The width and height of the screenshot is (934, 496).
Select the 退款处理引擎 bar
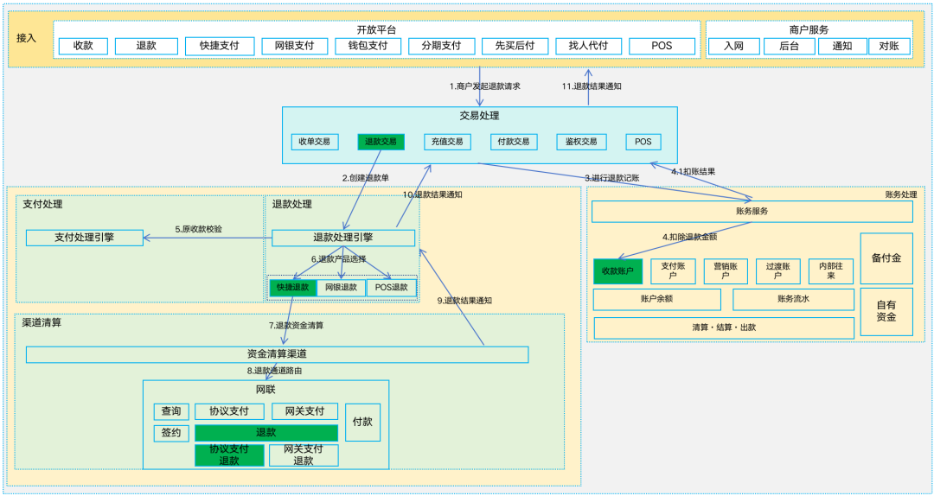tap(343, 238)
